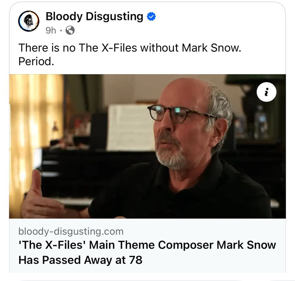Click the 'Has Passed Away at 78' headline line
This screenshot has width=295, height=281.
pyautogui.click(x=80, y=260)
